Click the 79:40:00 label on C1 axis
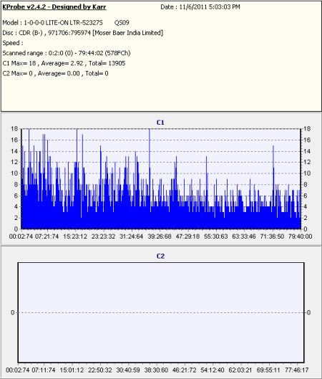The height and width of the screenshot is (379, 322). coord(300,236)
